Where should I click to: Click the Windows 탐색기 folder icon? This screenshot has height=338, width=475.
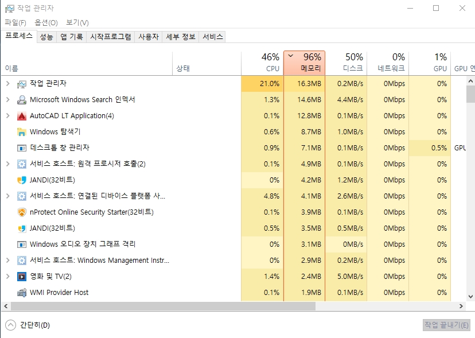point(22,132)
